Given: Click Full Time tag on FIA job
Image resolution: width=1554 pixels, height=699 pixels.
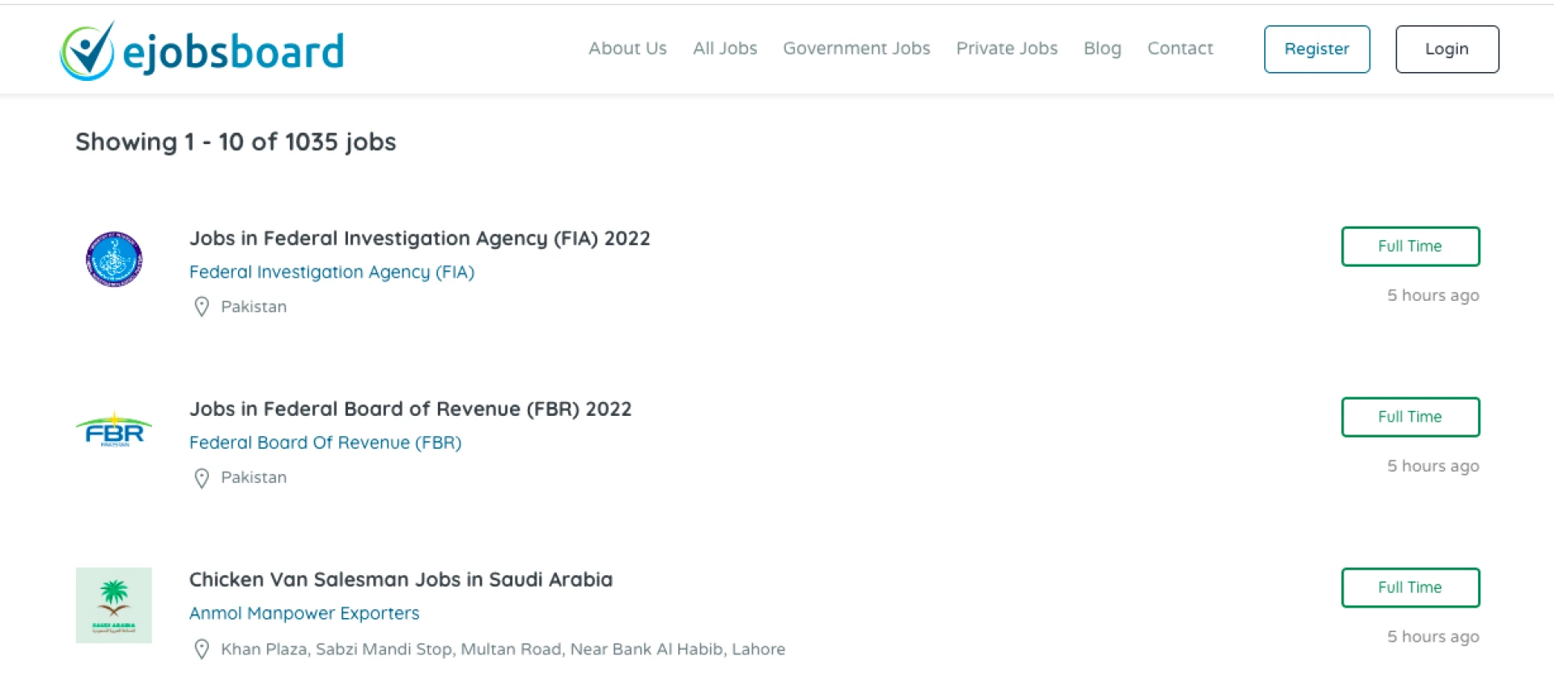Looking at the screenshot, I should coord(1411,246).
